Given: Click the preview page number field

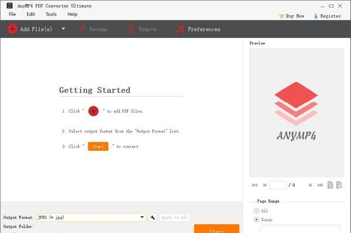Looking at the screenshot, I should click(278, 185).
